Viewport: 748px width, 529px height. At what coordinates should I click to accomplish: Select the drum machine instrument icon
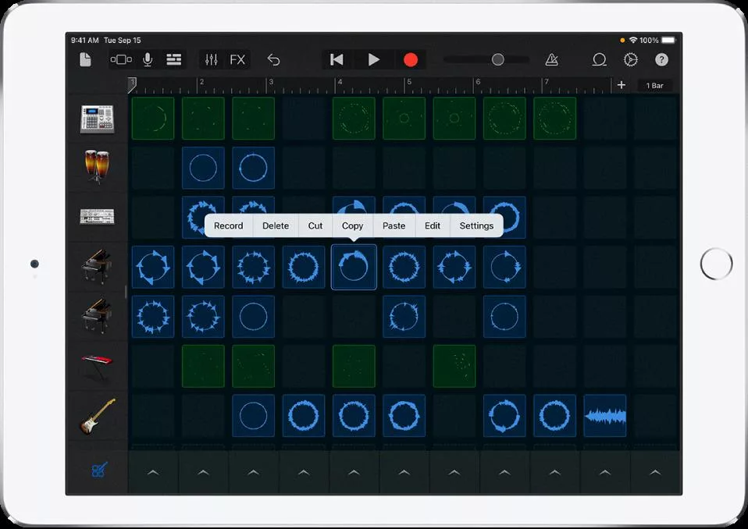97,118
